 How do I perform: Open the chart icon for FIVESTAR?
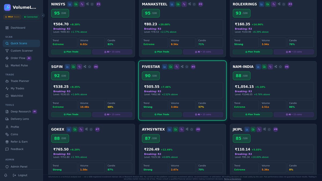click(164, 67)
